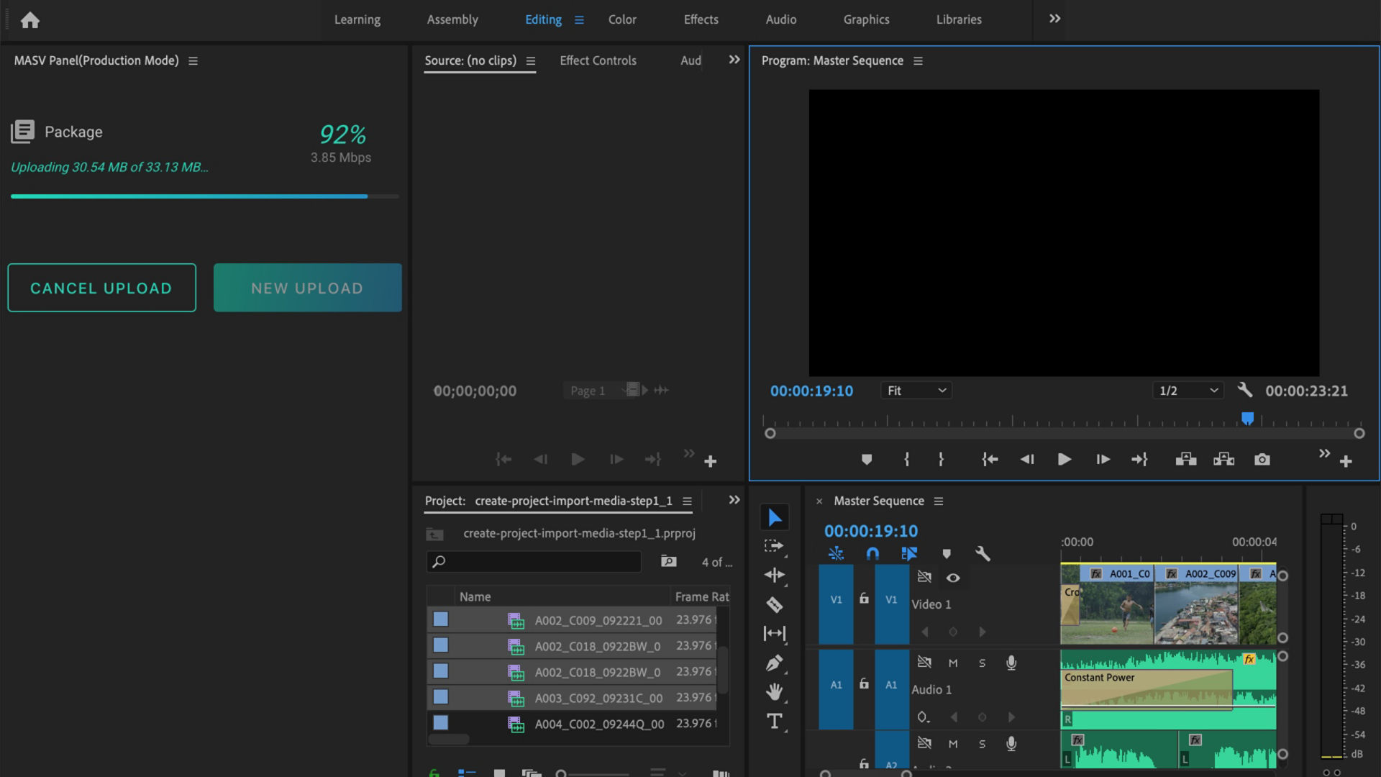The width and height of the screenshot is (1381, 777).
Task: Export a frame using the camera icon
Action: click(1262, 459)
